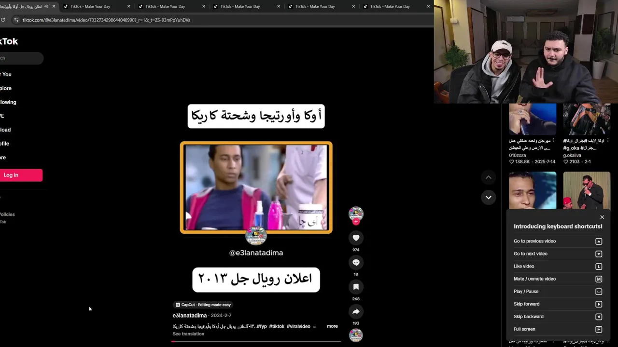Click L key icon for like
The height and width of the screenshot is (347, 618).
(x=599, y=266)
